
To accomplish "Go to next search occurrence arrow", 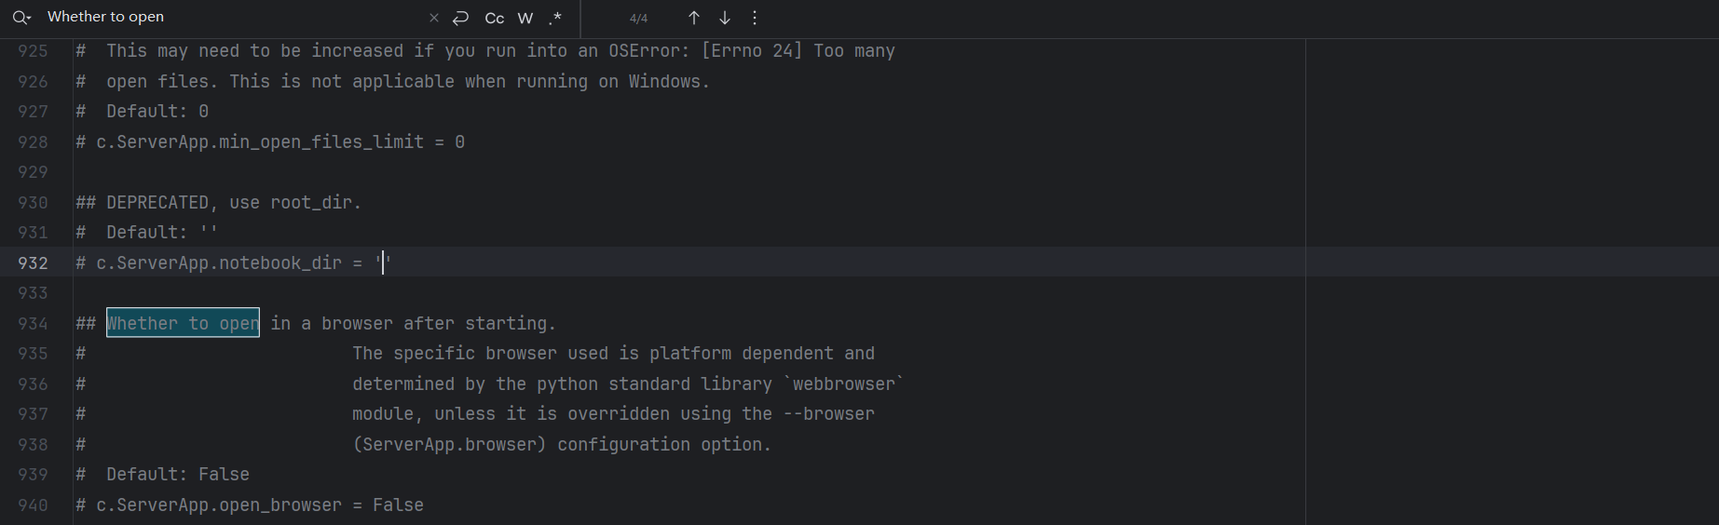I will 725,18.
